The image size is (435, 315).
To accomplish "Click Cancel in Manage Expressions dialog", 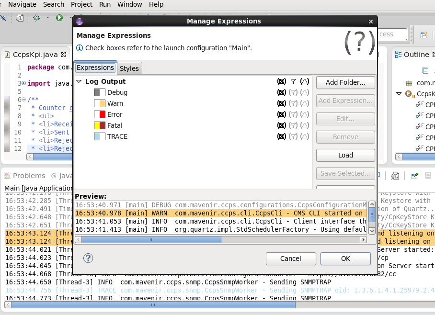I will pos(291,259).
